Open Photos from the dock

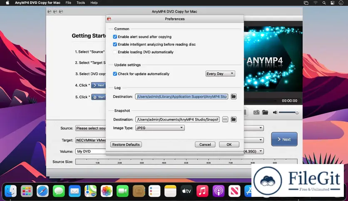click(107, 191)
